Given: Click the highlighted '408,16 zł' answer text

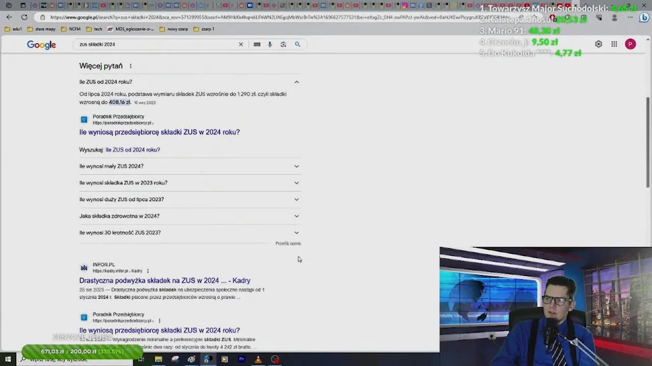Looking at the screenshot, I should (120, 102).
